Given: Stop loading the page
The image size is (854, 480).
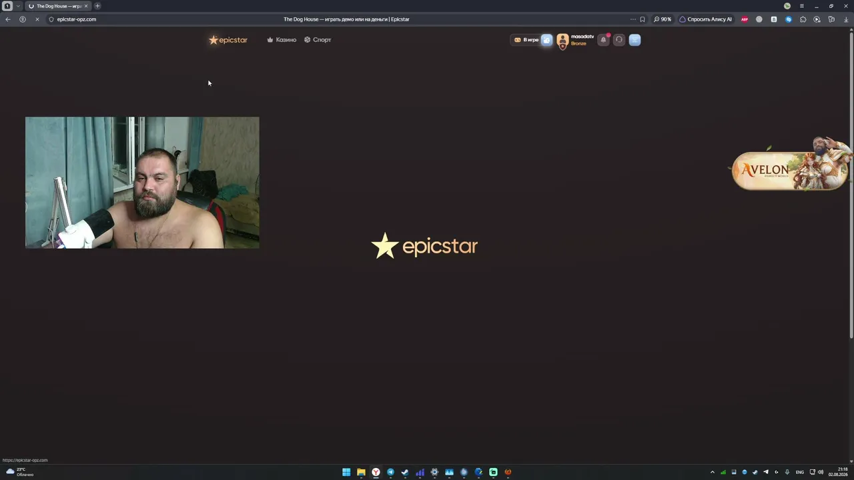Looking at the screenshot, I should tap(37, 19).
